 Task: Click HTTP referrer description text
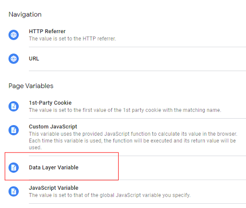pyautogui.click(x=72, y=38)
